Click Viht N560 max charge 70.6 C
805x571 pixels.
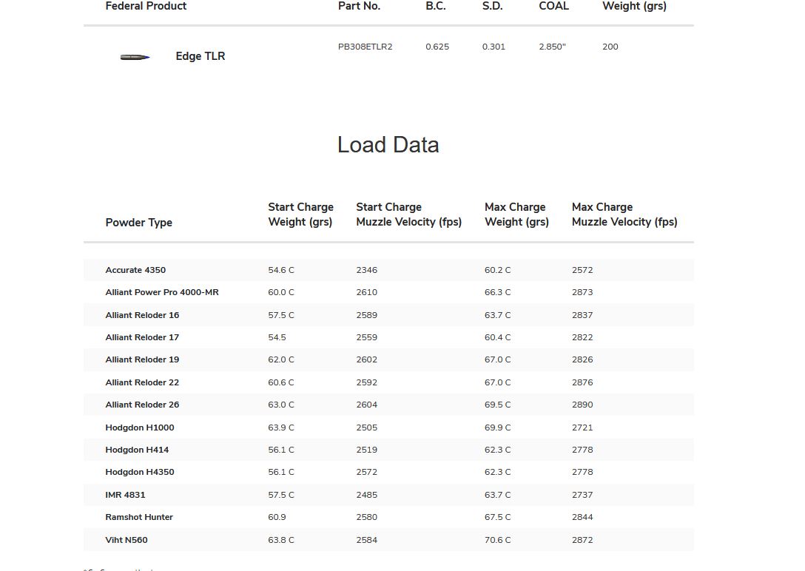[x=497, y=540]
